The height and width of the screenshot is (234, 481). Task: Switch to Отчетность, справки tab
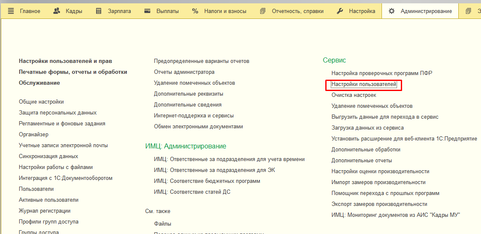[298, 11]
